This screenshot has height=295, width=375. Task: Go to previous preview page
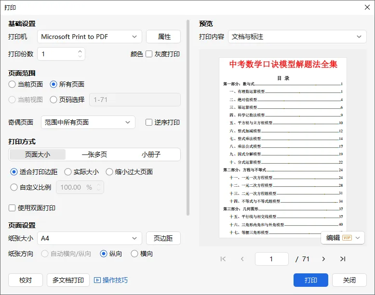click(242, 259)
